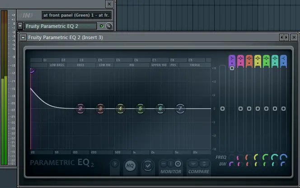Click green band 5 FREQ knob
The height and width of the screenshot is (188, 300).
click(266, 157)
